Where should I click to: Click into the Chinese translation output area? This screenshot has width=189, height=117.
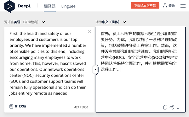click(140, 70)
